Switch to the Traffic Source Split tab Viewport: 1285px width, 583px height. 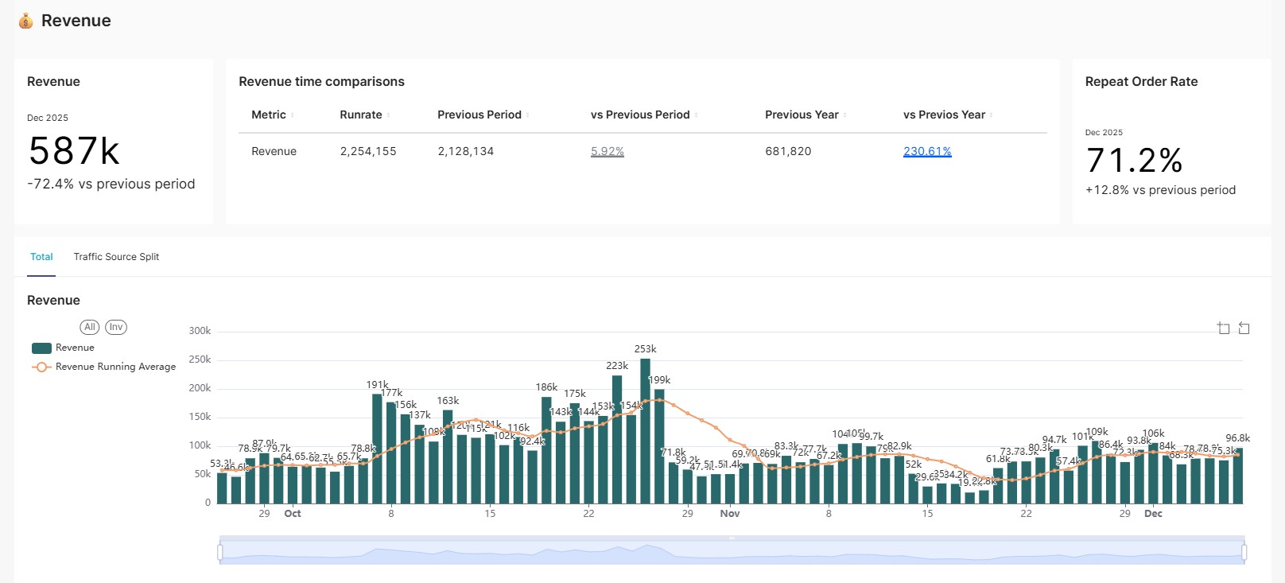point(116,257)
